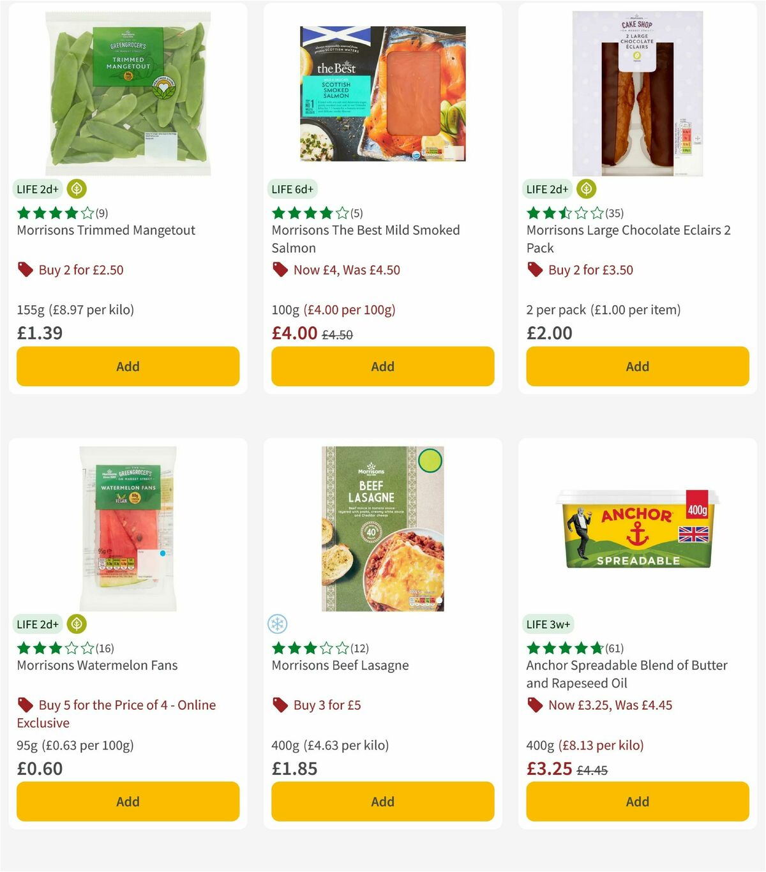Click the offer tag icon on the smoked salmon deal
766x872 pixels.
(x=280, y=269)
